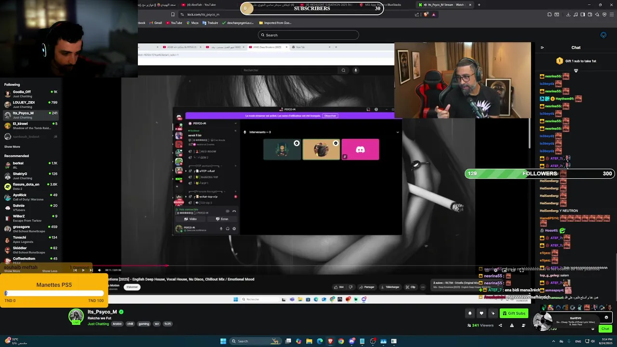Open the emote picker in chat input
The height and width of the screenshot is (347, 617).
coord(606,317)
